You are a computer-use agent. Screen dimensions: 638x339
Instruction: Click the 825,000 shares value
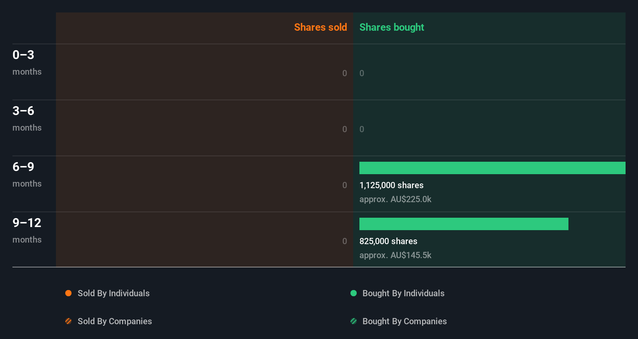click(x=388, y=241)
